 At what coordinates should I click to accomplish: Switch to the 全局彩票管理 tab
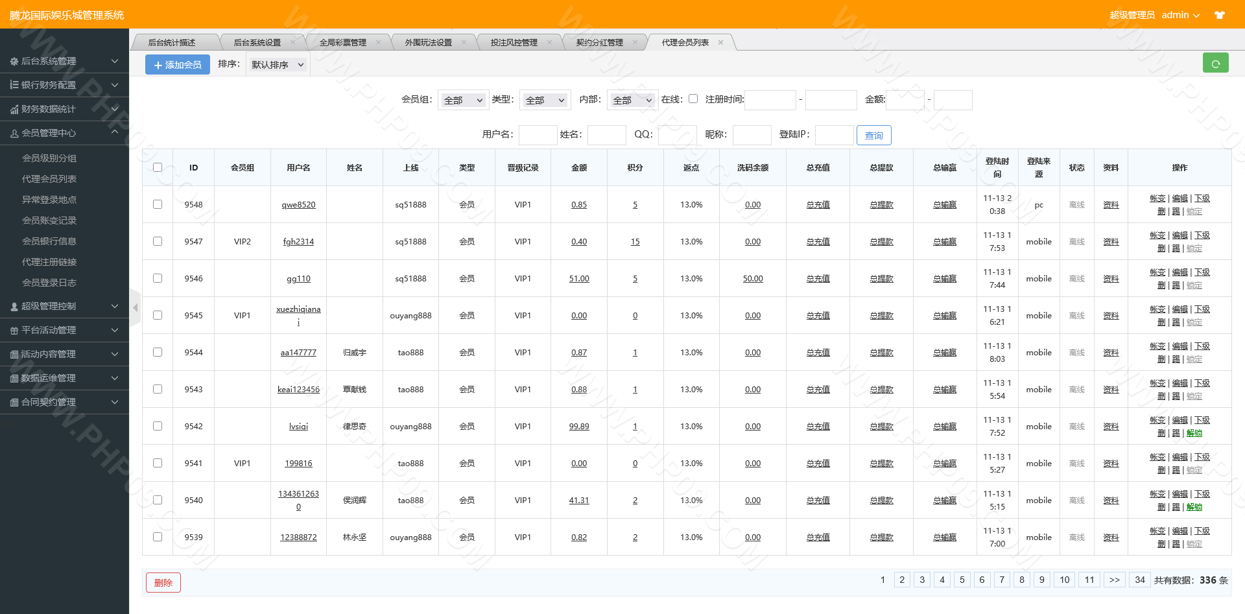(x=342, y=43)
